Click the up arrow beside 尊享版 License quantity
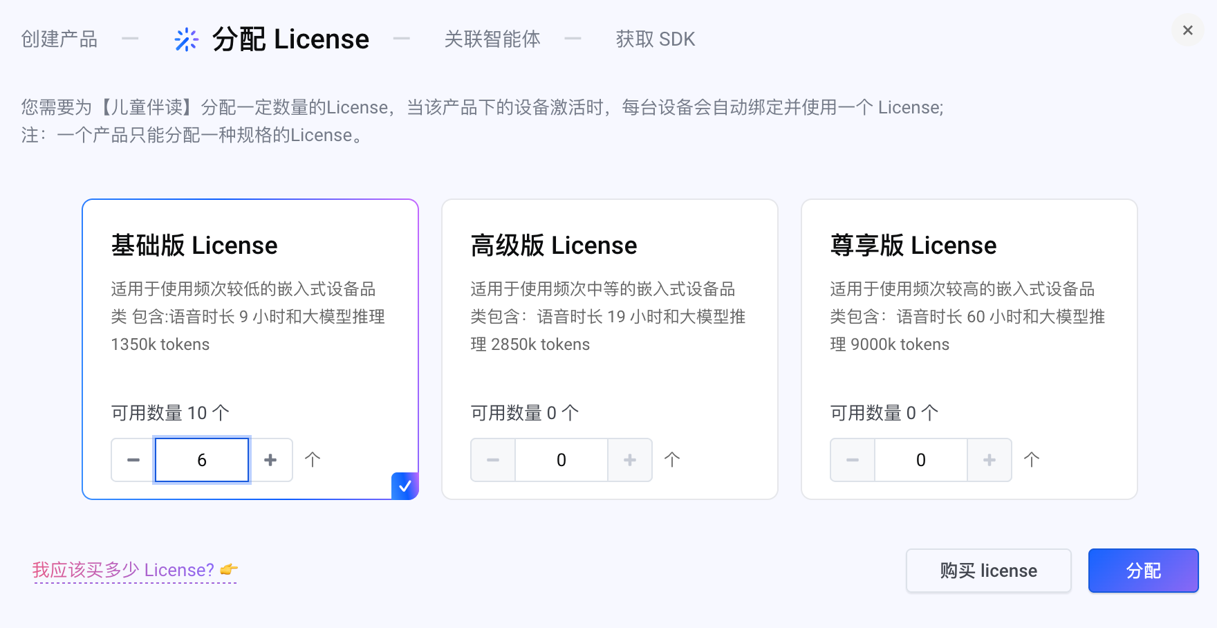1217x628 pixels. tap(1032, 460)
